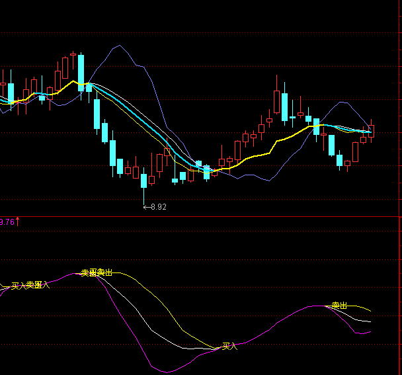The width and height of the screenshot is (402, 375).
Task: Select the 买入 signal near the indicator bottom
Action: click(x=229, y=346)
